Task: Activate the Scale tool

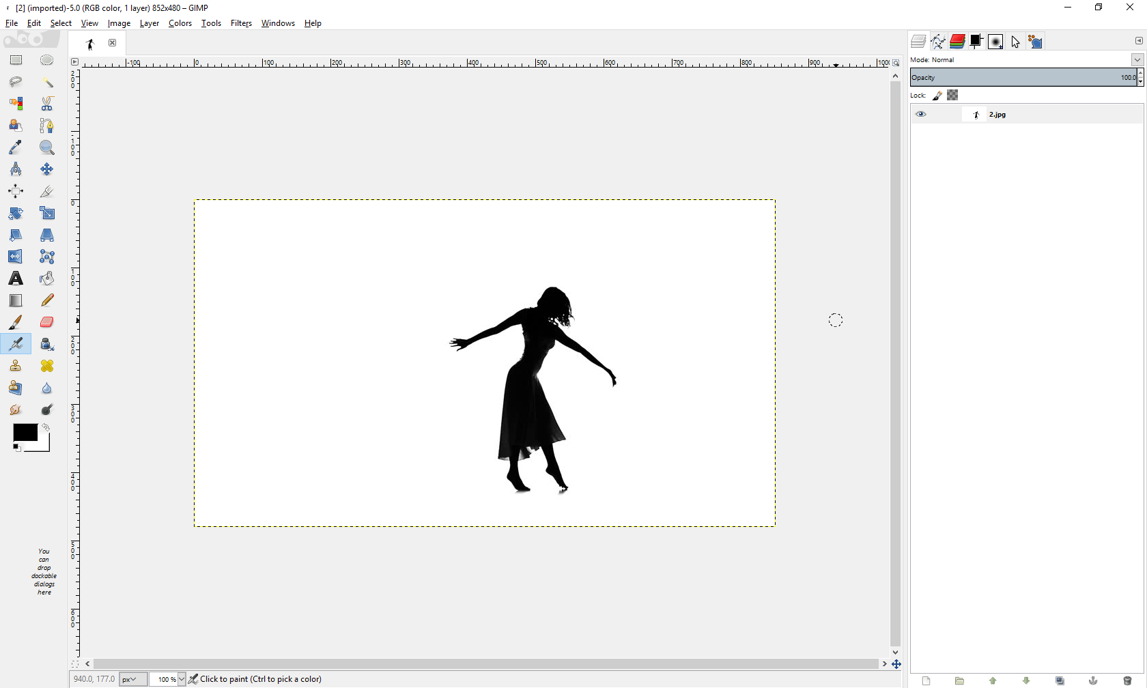Action: 46,213
